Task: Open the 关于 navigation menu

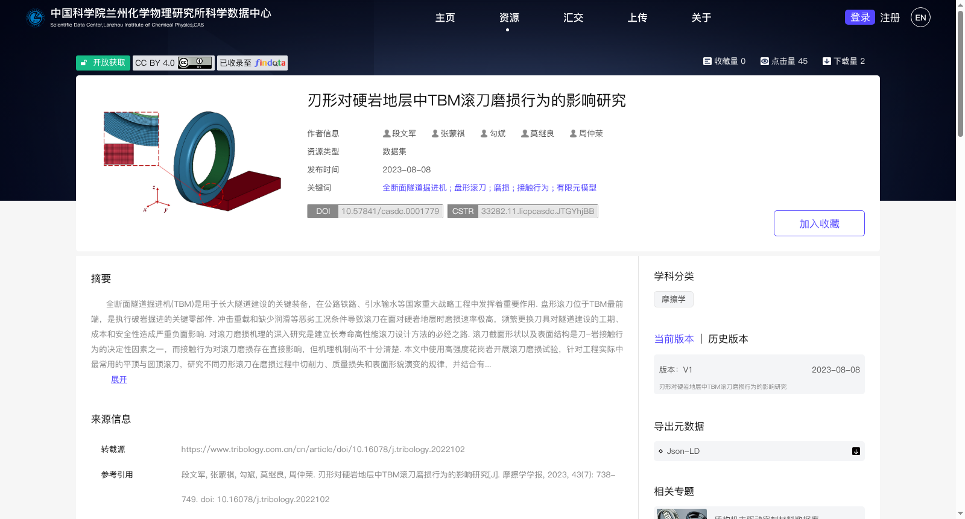Action: click(x=701, y=17)
